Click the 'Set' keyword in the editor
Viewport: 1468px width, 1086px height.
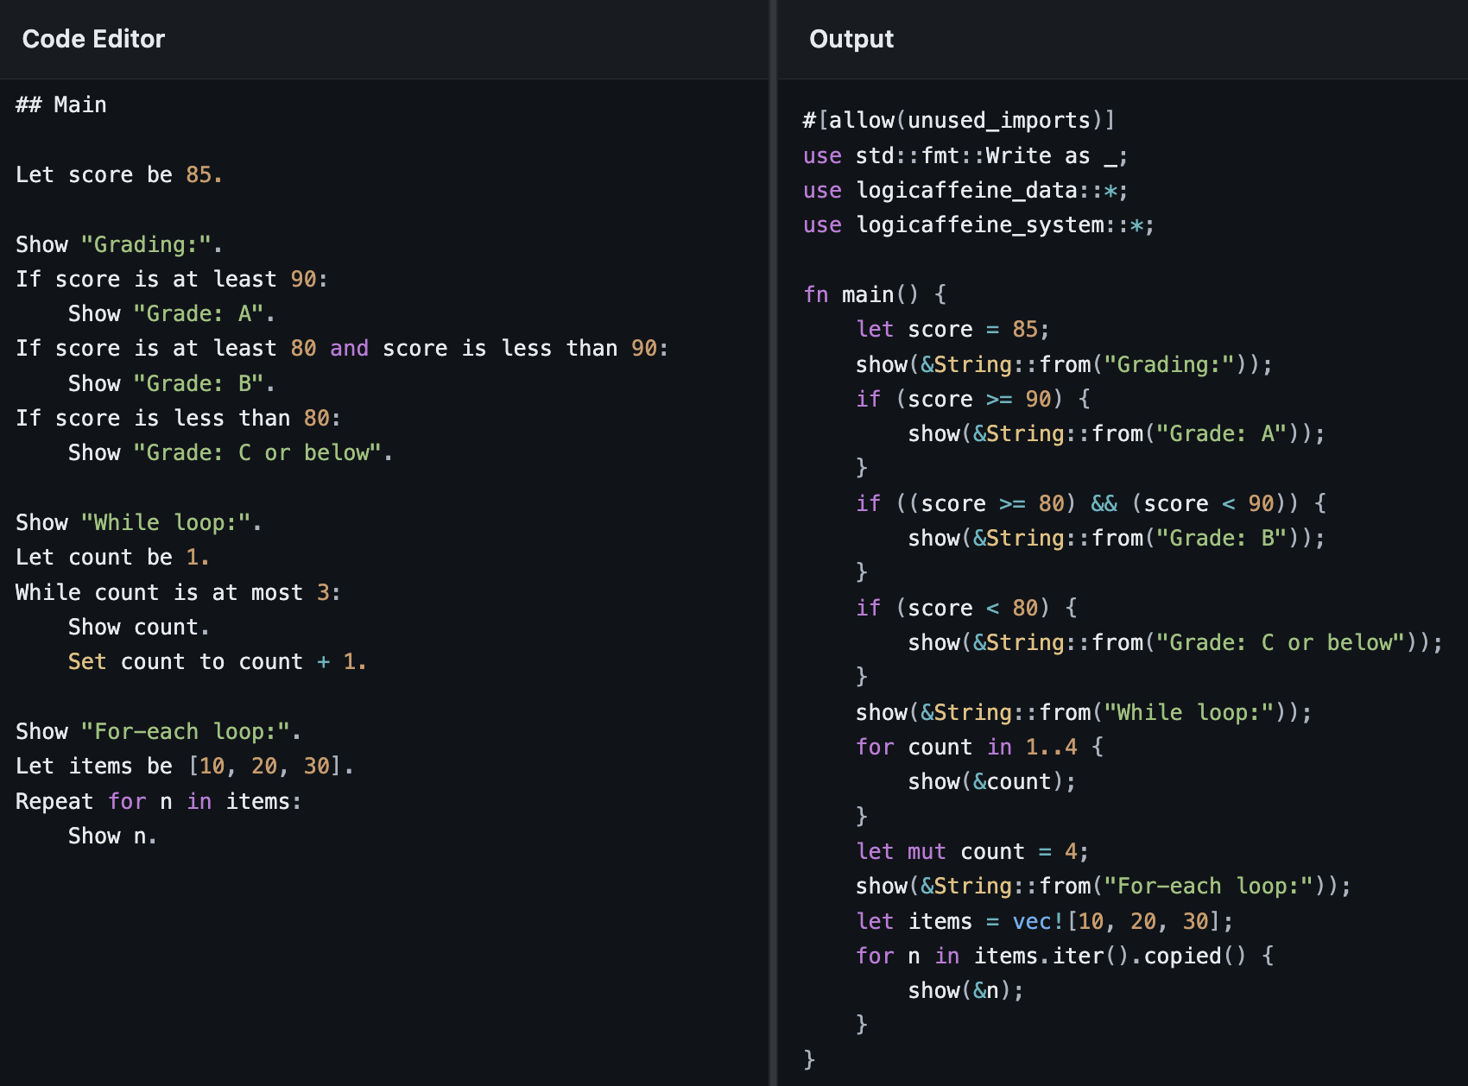pyautogui.click(x=86, y=661)
